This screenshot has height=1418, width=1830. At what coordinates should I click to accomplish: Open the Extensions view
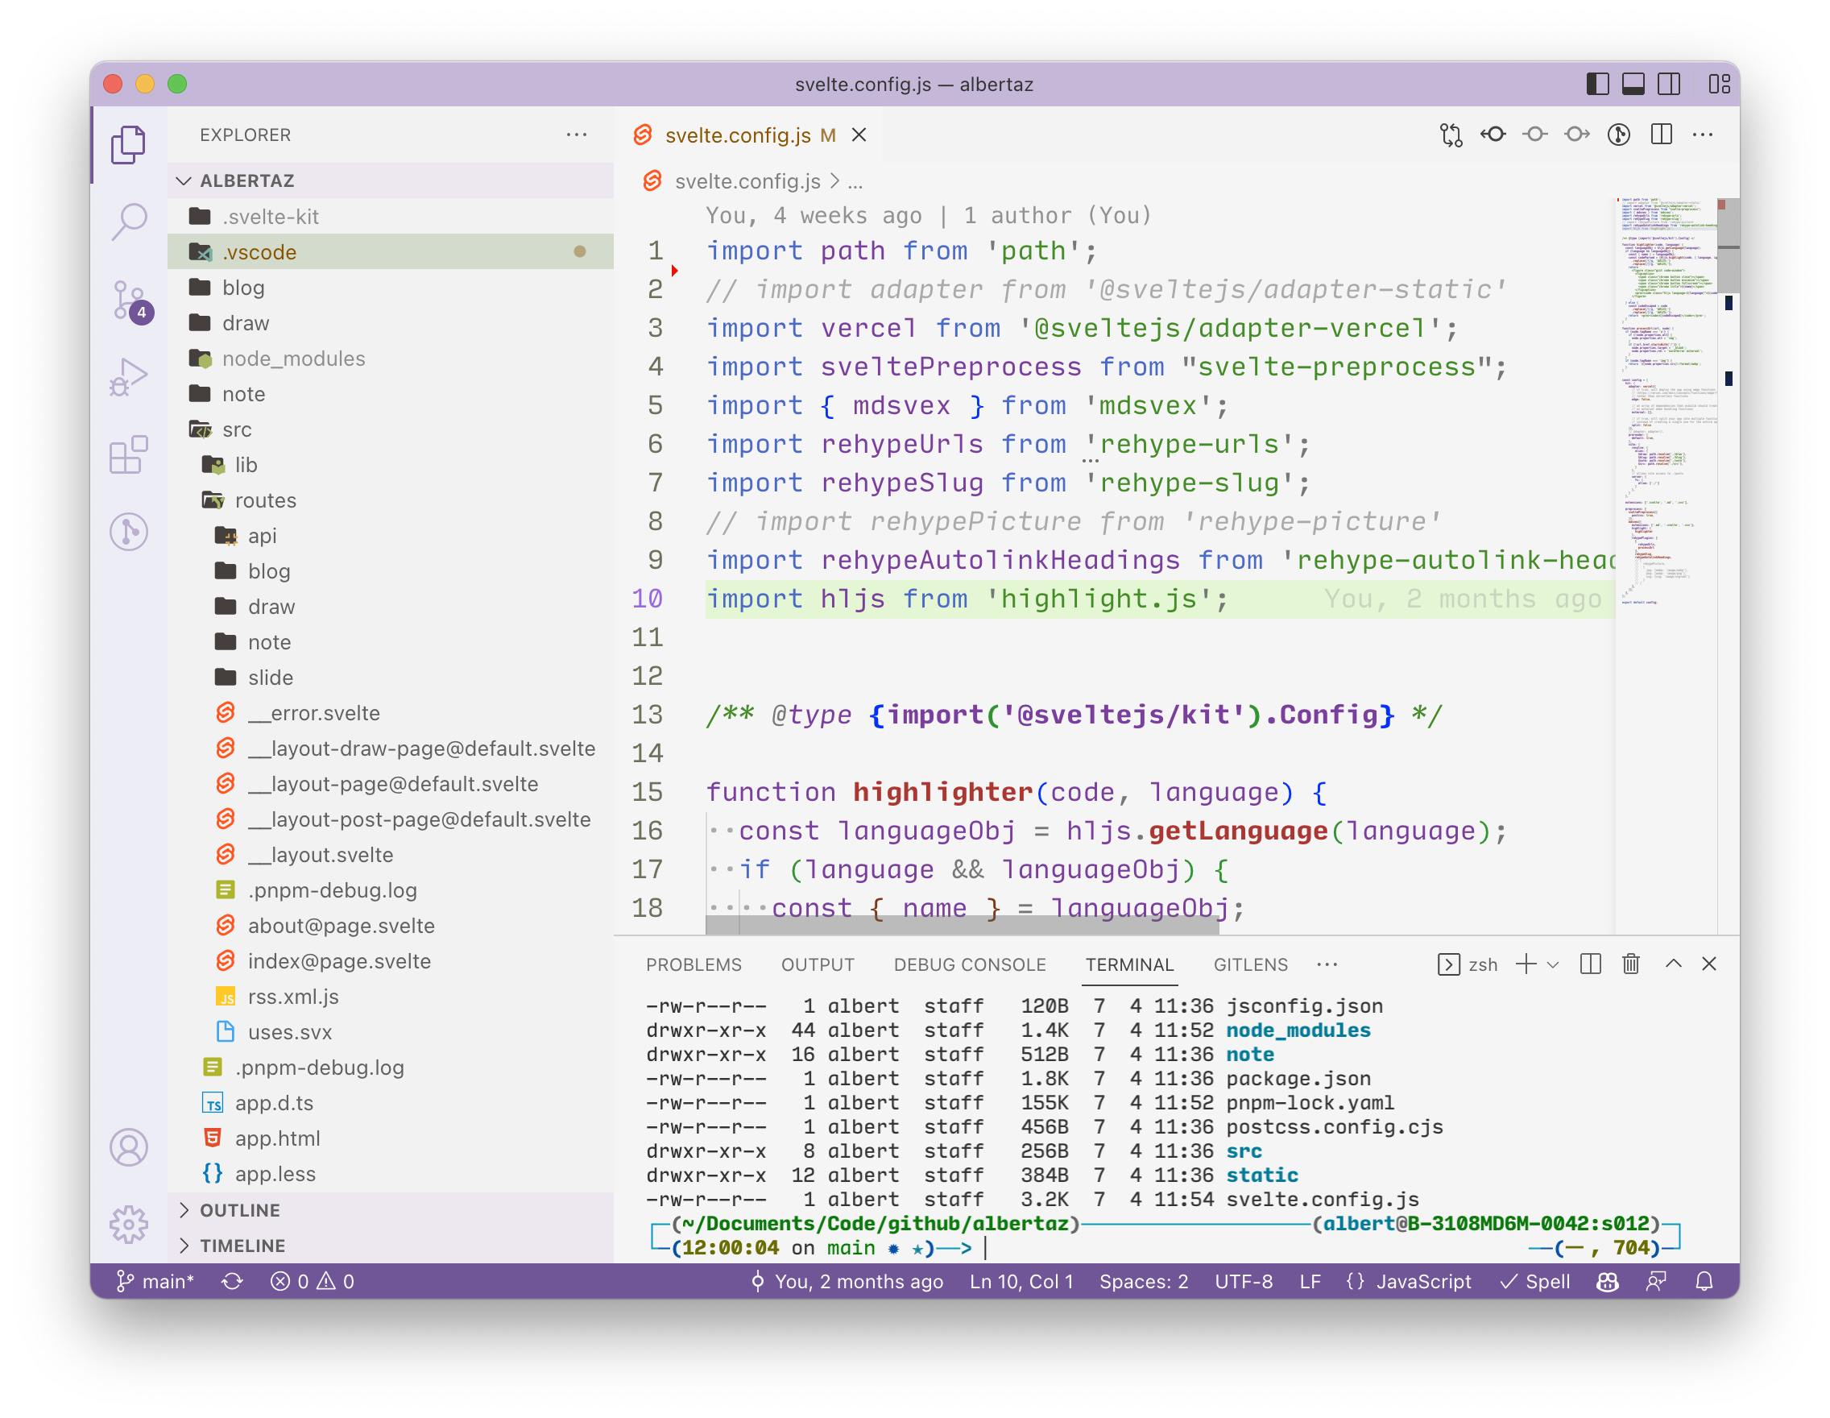tap(129, 455)
